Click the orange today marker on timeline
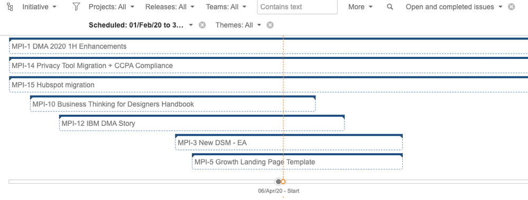Image resolution: width=528 pixels, height=200 pixels. [283, 182]
